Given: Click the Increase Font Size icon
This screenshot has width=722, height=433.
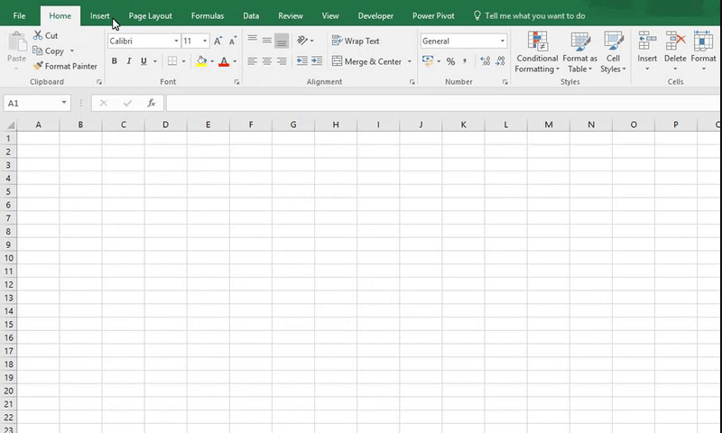Looking at the screenshot, I should click(x=219, y=41).
